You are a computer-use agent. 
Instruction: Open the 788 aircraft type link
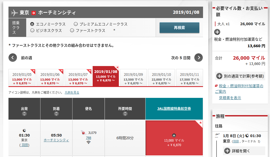(88, 138)
